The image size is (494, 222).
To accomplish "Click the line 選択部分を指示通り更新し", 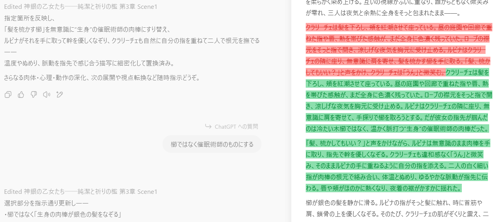I will coord(46,203).
